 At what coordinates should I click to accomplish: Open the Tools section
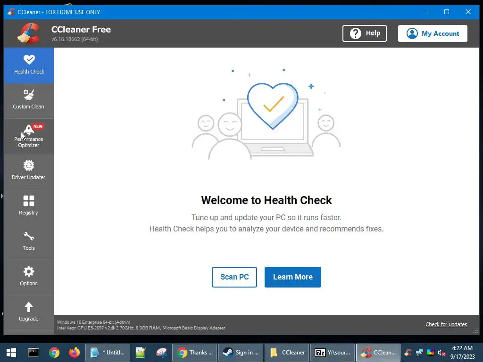point(29,242)
